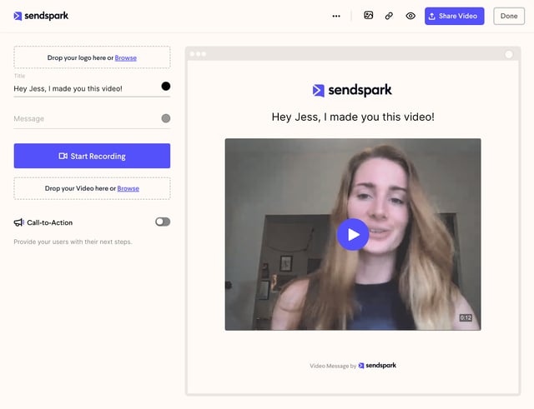Open the black title color swatch
534x409 pixels.
tap(165, 86)
